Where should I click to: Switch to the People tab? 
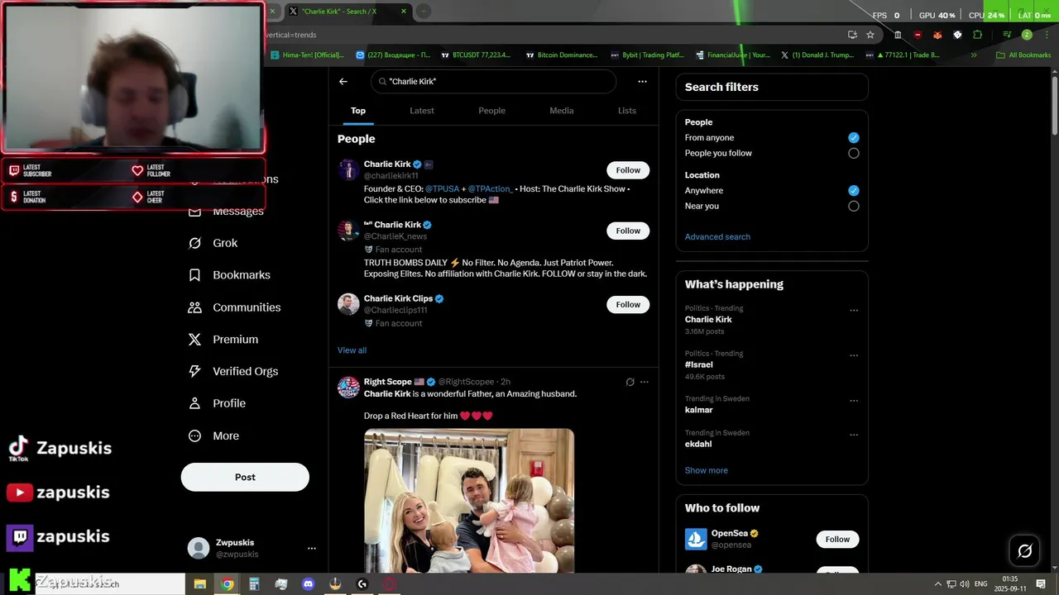pyautogui.click(x=491, y=111)
